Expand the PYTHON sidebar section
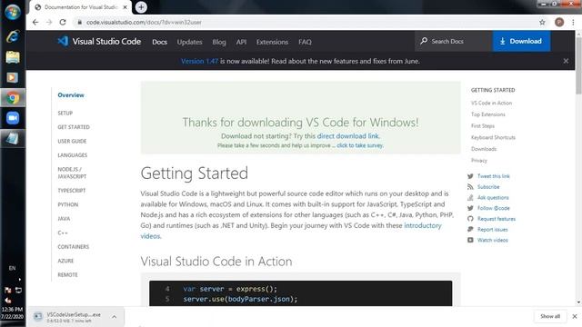 click(68, 204)
